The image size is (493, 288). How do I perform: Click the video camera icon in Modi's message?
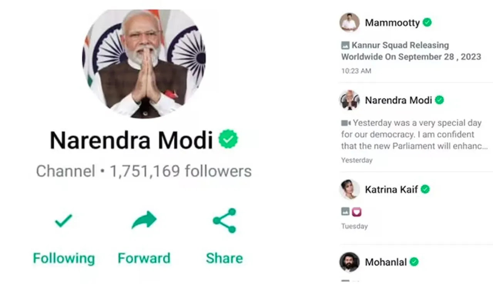click(346, 123)
